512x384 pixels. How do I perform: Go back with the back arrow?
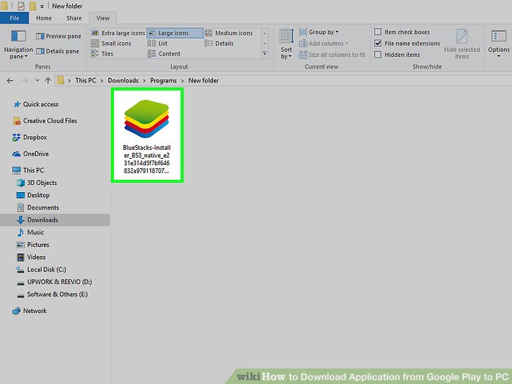[10, 81]
